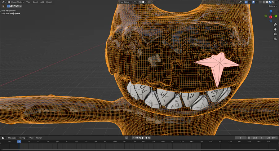Image resolution: width=279 pixels, height=151 pixels.
Task: Choose Subtract Selection mode icon
Action: (x=14, y=6)
